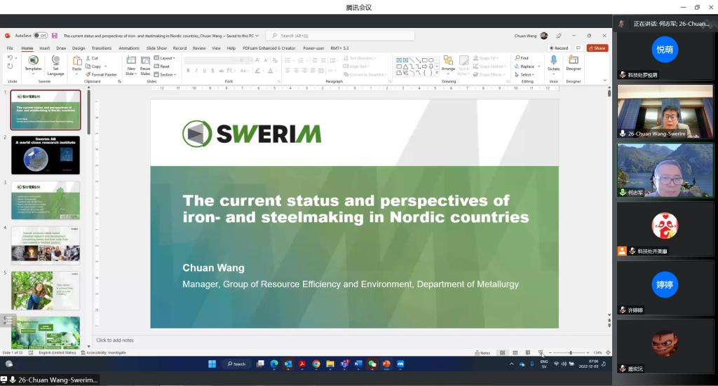Open the Arrange dropdown
The height and width of the screenshot is (386, 718).
[x=448, y=64]
